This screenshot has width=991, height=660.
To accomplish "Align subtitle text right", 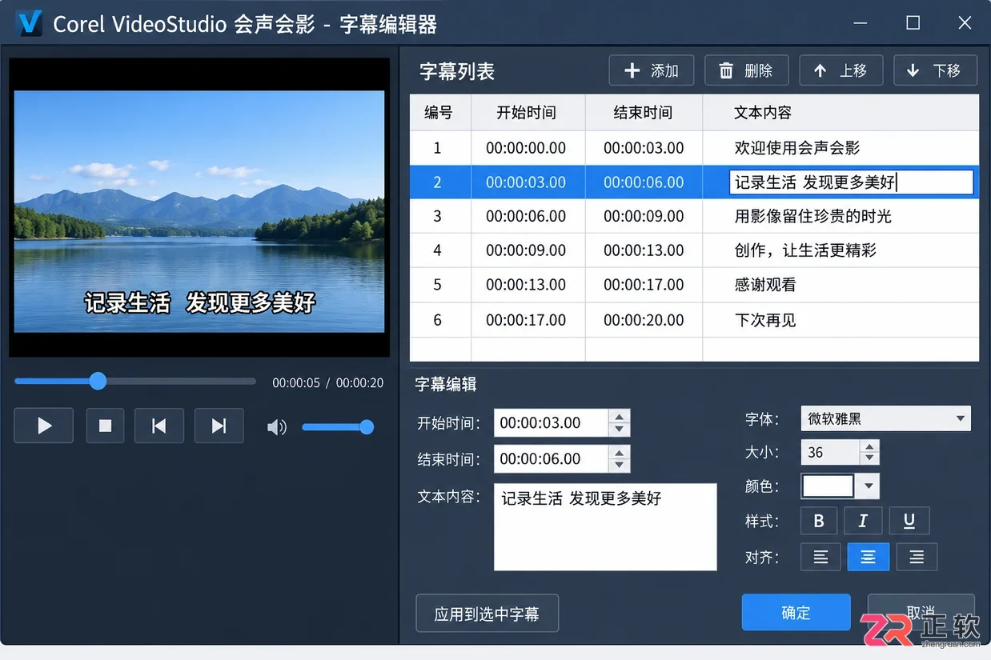I will coord(917,557).
